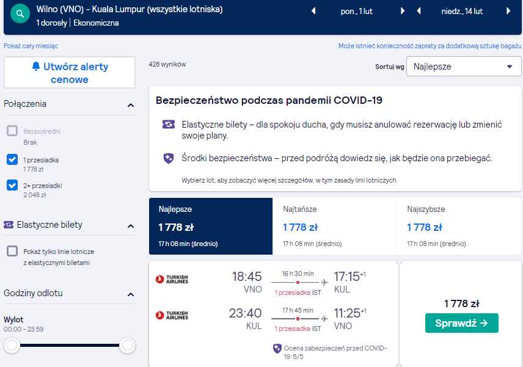523x367 pixels.
Task: Click the safety shield icon in COVID panel
Action: pos(169,158)
